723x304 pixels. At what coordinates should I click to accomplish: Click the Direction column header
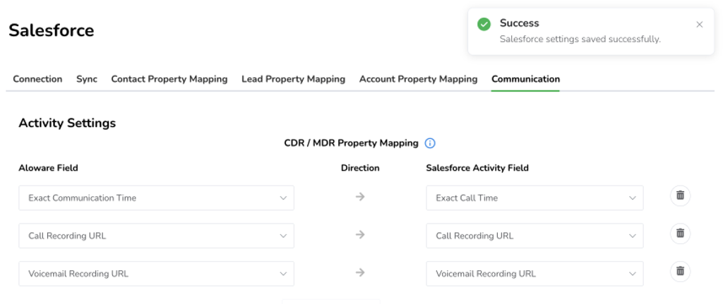(x=360, y=168)
